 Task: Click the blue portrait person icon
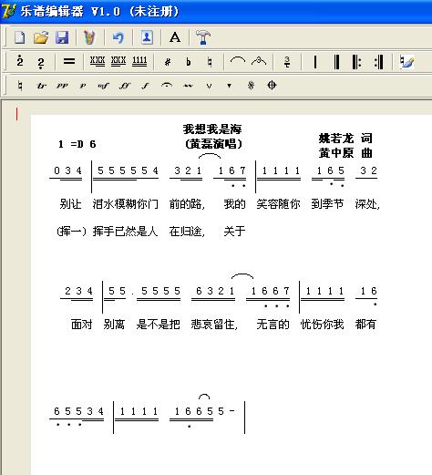click(147, 37)
